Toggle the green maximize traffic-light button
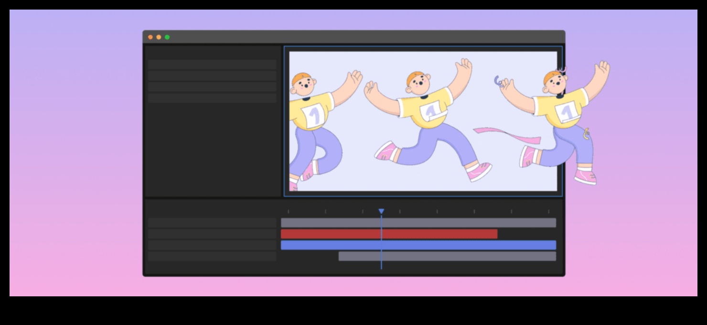This screenshot has width=707, height=325. pyautogui.click(x=167, y=36)
